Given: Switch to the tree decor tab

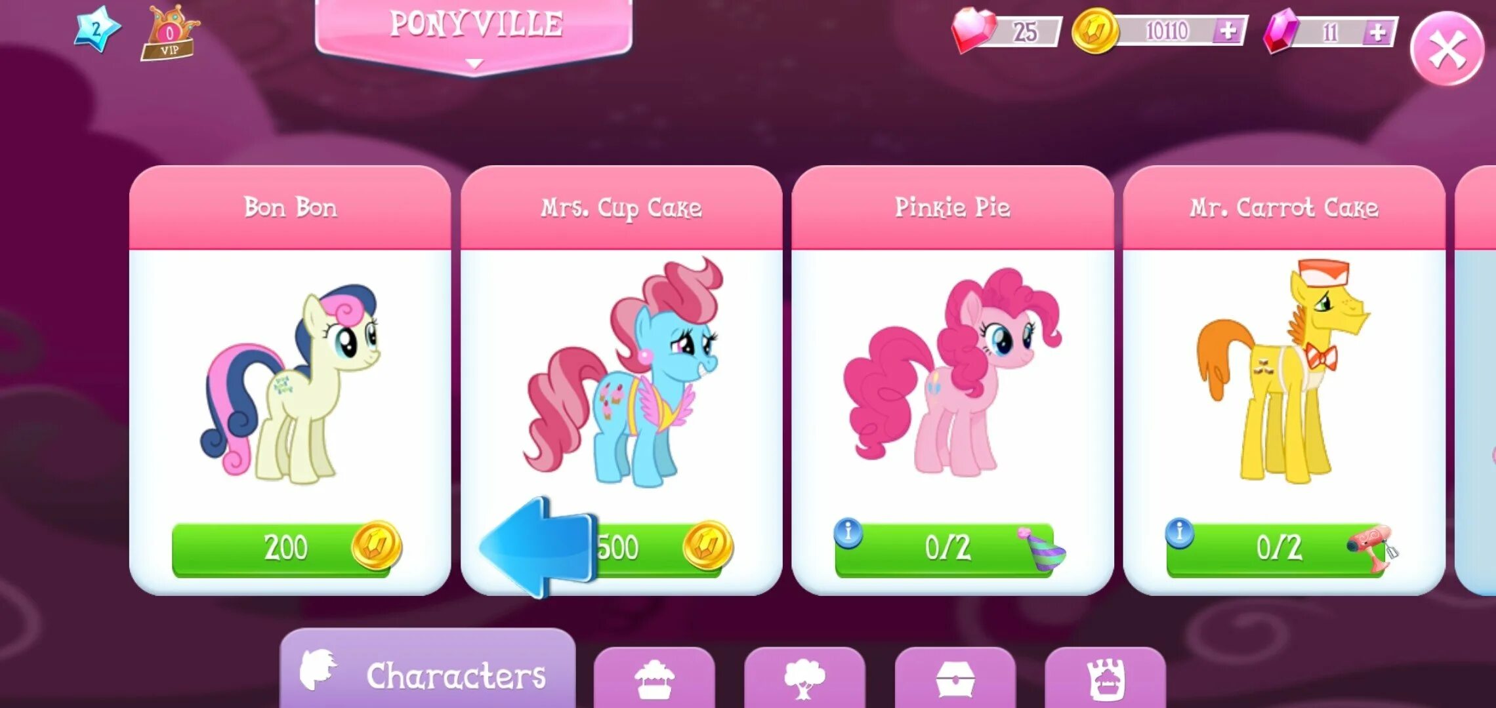Looking at the screenshot, I should click(804, 678).
